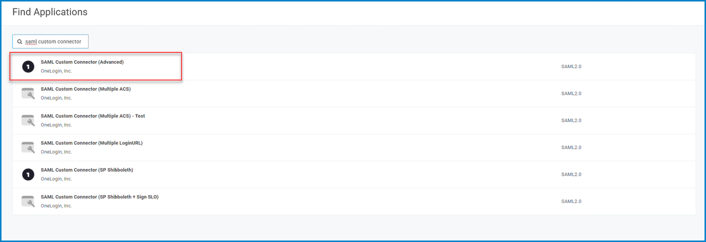Focus the saml custom connector search field

(50, 41)
